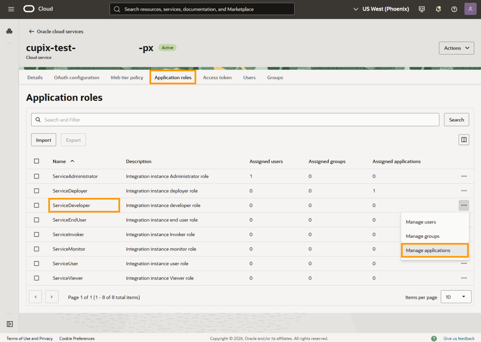Viewport: 481px width, 342px height.
Task: Open row actions for ServiceDeployer
Action: (464, 191)
